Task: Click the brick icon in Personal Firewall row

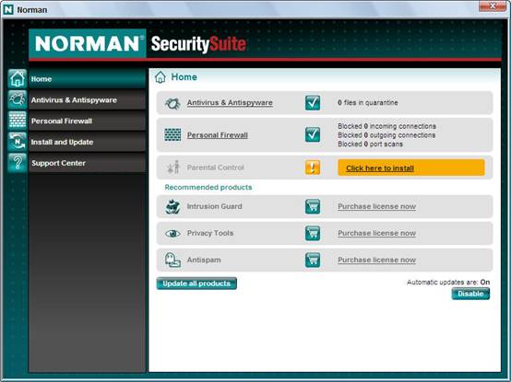Action: pos(172,134)
